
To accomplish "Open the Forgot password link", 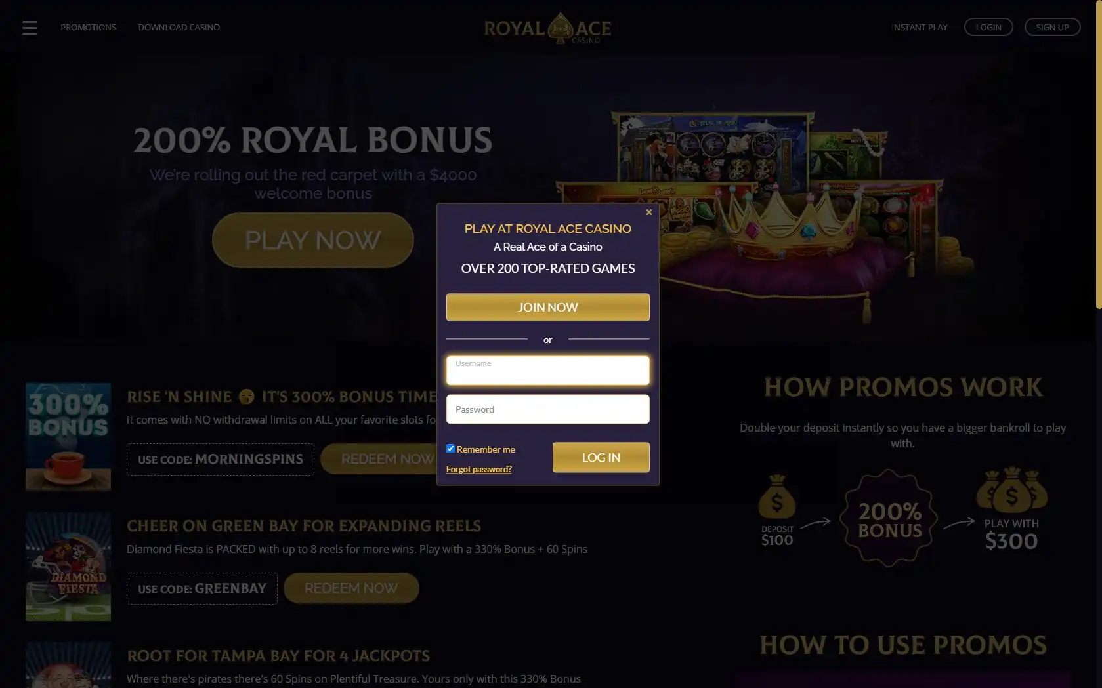I will pos(479,469).
